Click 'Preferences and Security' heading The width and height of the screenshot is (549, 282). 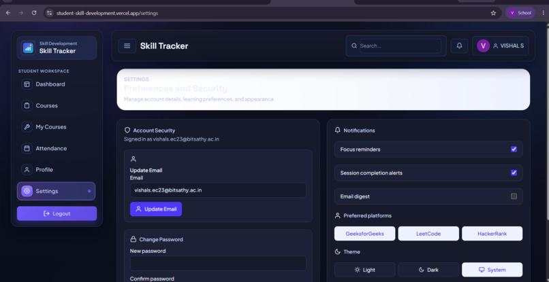pos(176,88)
